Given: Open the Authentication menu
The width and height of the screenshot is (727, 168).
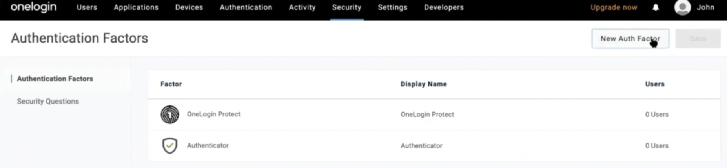Looking at the screenshot, I should (x=246, y=7).
